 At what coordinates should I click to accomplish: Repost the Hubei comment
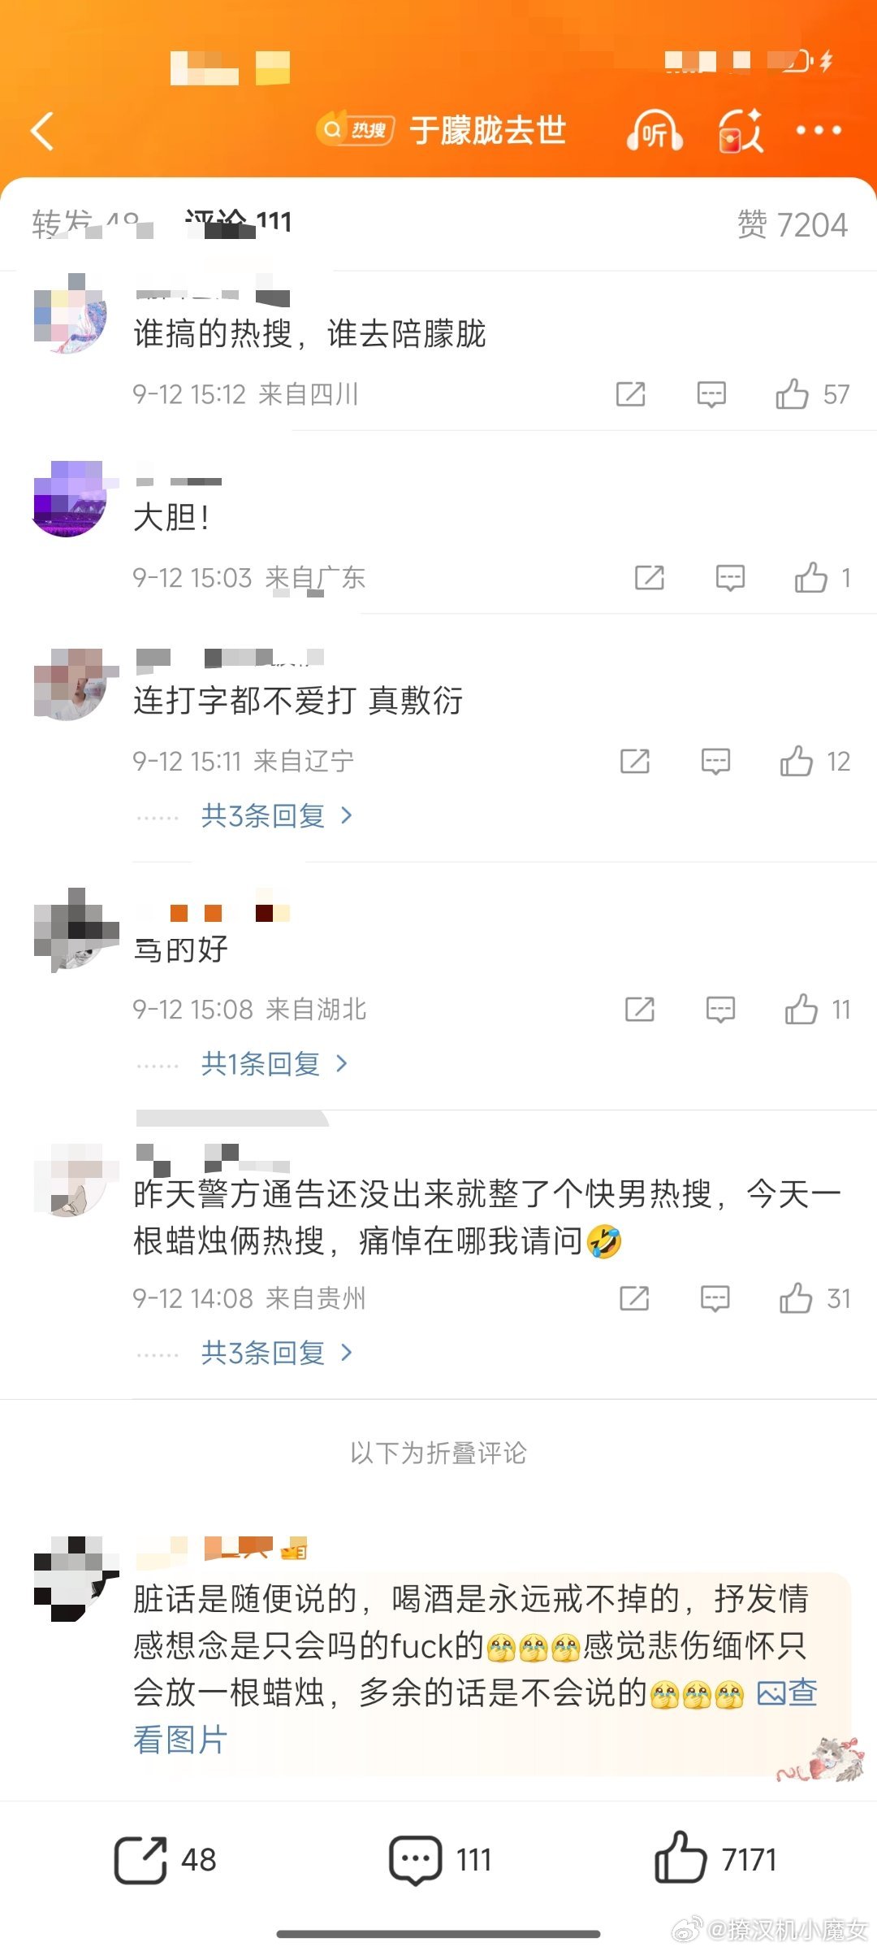click(x=640, y=1010)
